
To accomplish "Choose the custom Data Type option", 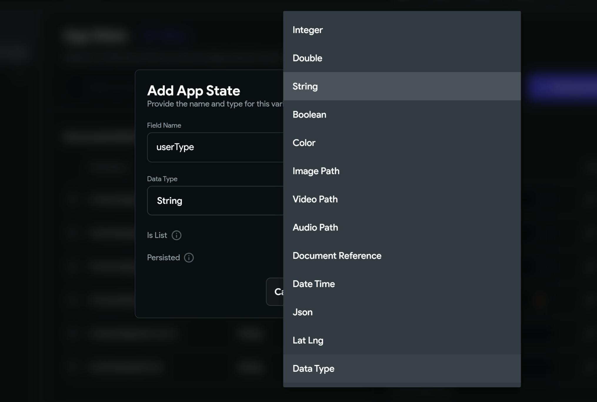I will [x=313, y=369].
